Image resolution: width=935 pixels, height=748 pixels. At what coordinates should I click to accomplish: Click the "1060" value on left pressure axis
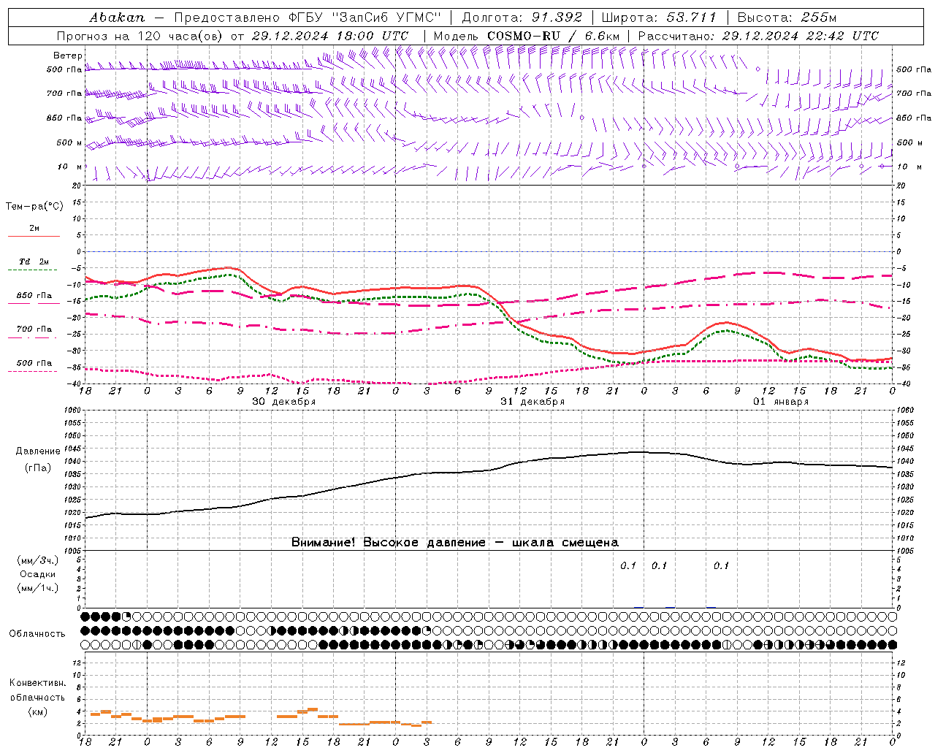point(73,411)
